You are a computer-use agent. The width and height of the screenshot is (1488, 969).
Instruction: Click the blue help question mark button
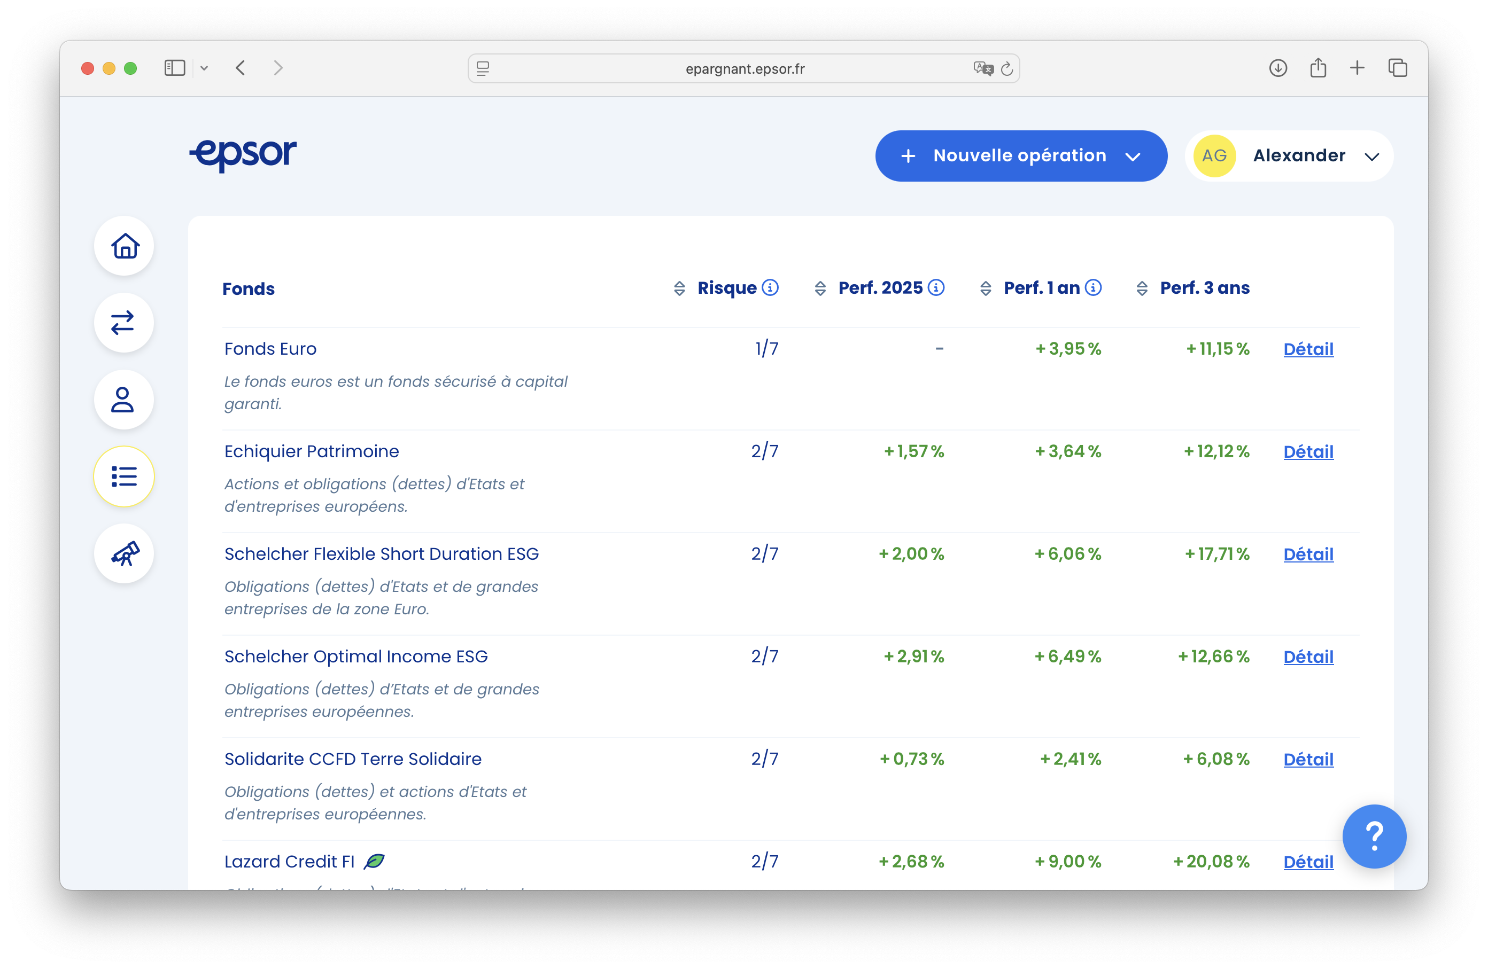tap(1374, 836)
